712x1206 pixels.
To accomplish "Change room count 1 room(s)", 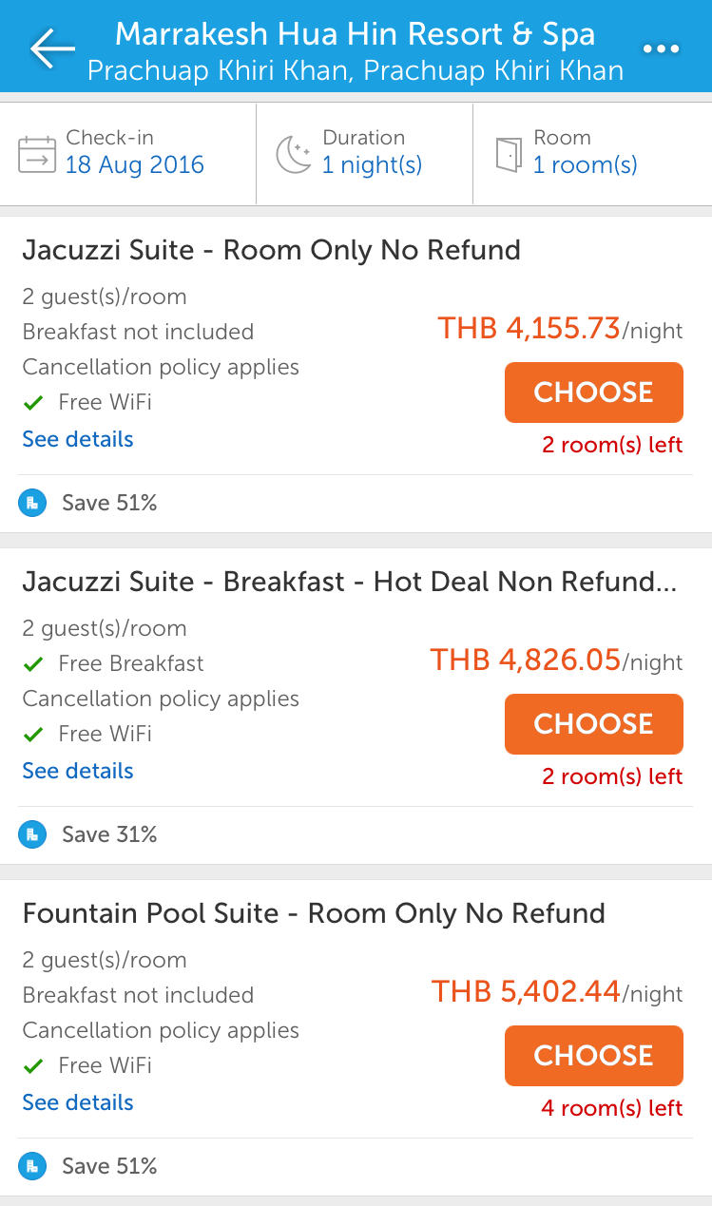I will [585, 165].
